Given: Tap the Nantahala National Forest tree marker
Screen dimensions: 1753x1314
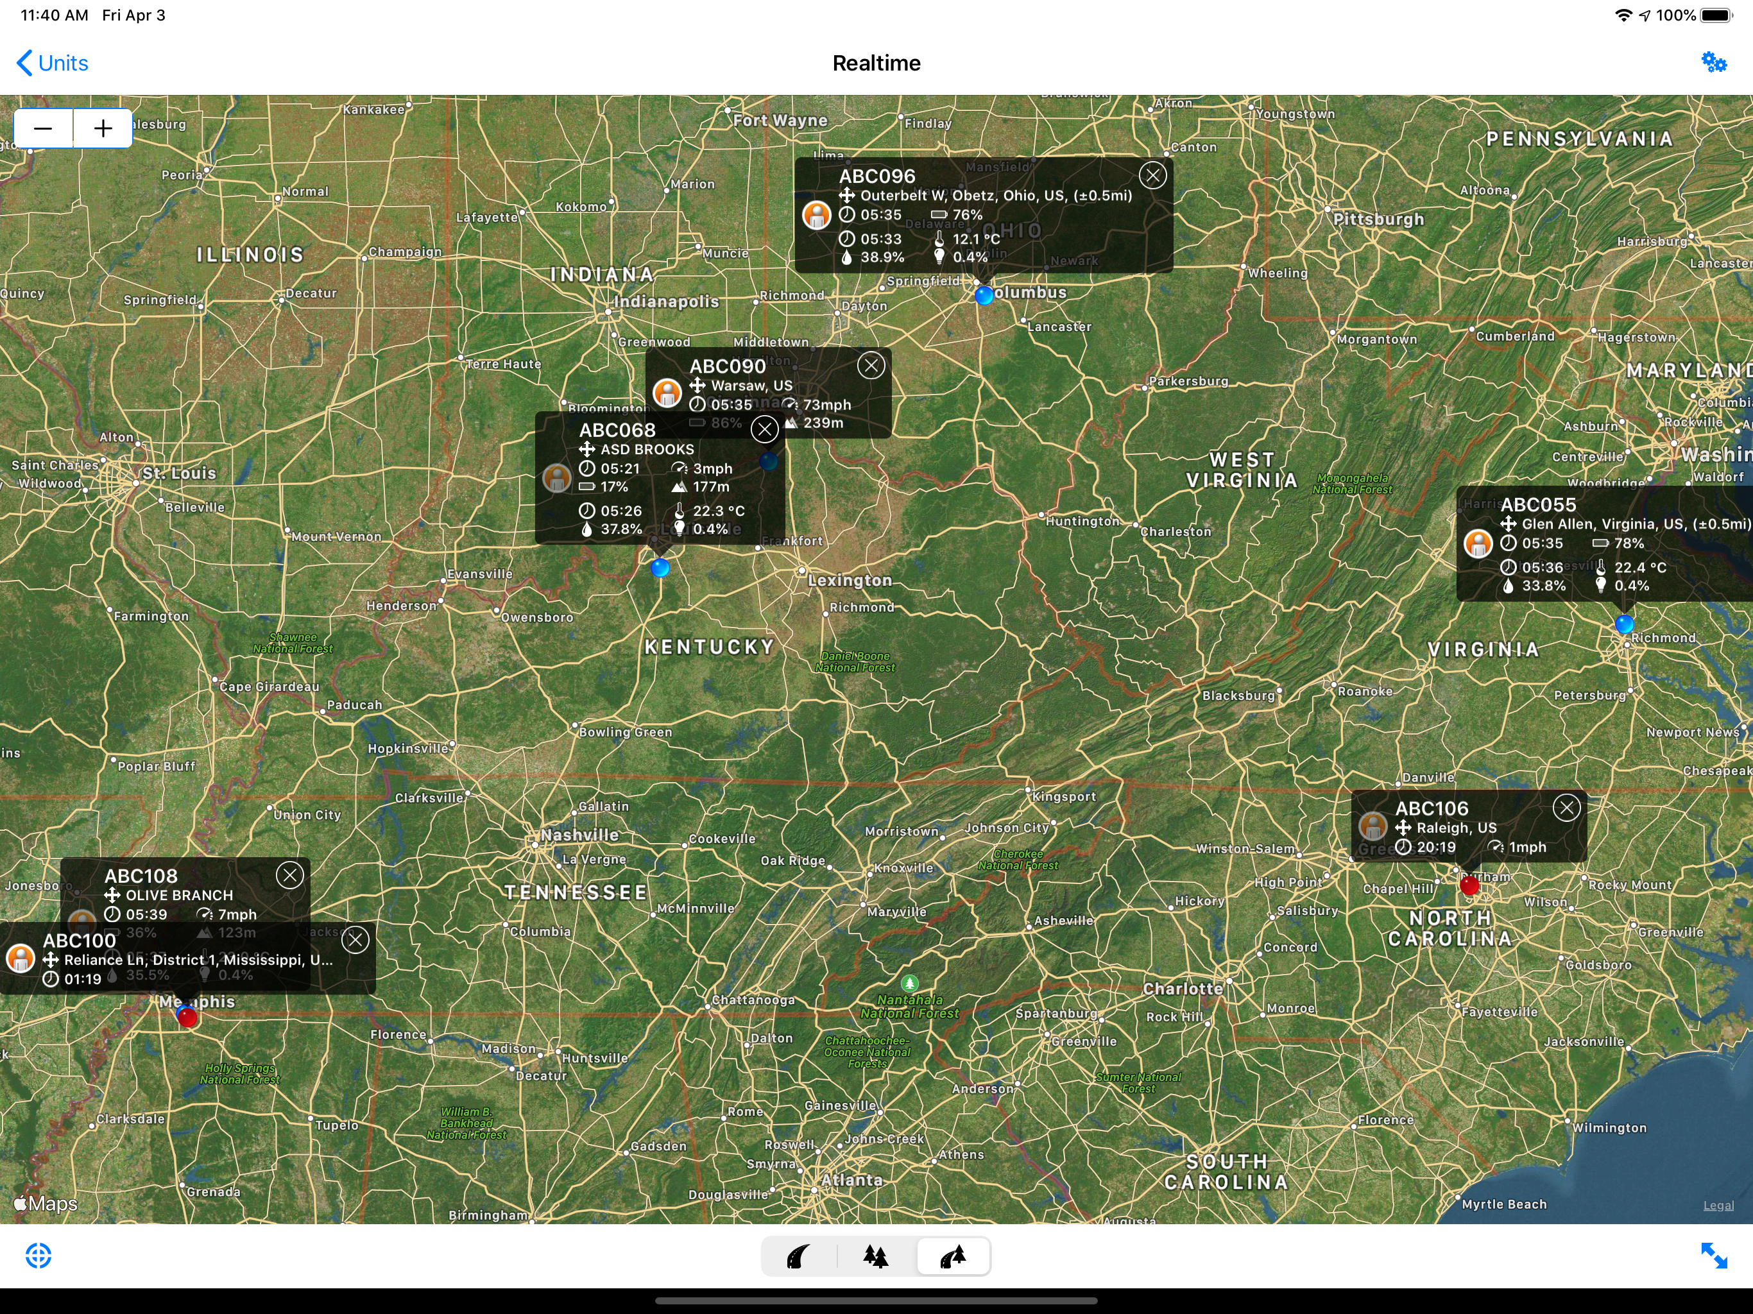Looking at the screenshot, I should 910,983.
